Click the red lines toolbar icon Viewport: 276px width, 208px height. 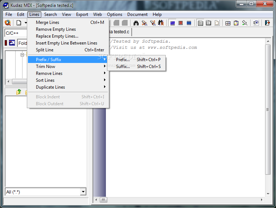coord(181,23)
